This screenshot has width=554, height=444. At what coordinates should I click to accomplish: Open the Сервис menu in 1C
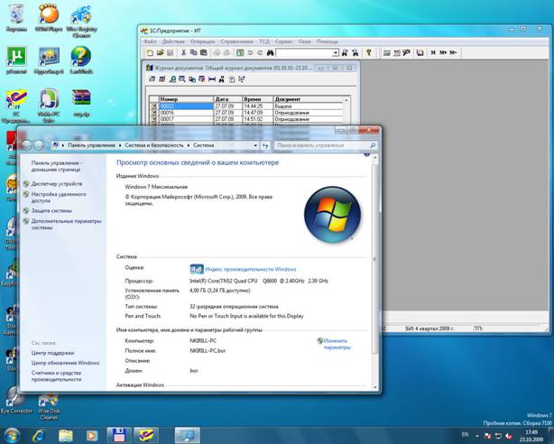pos(283,42)
